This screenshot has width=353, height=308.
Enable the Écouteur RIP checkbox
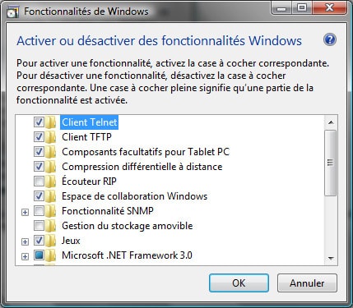pos(39,182)
